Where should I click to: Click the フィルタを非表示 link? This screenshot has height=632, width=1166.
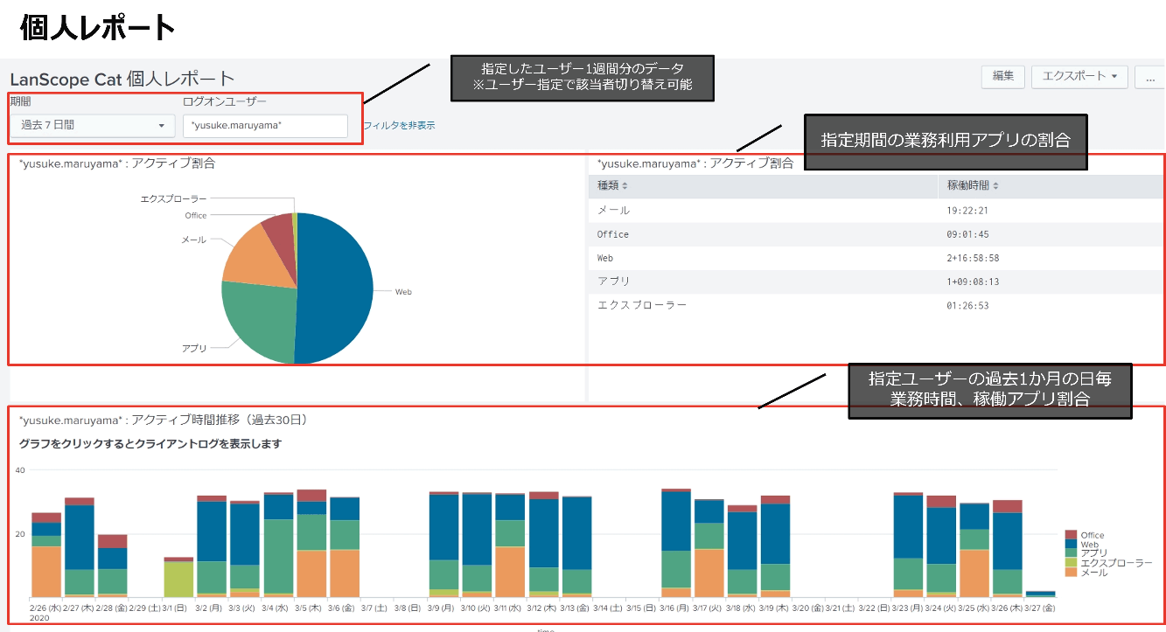point(398,126)
